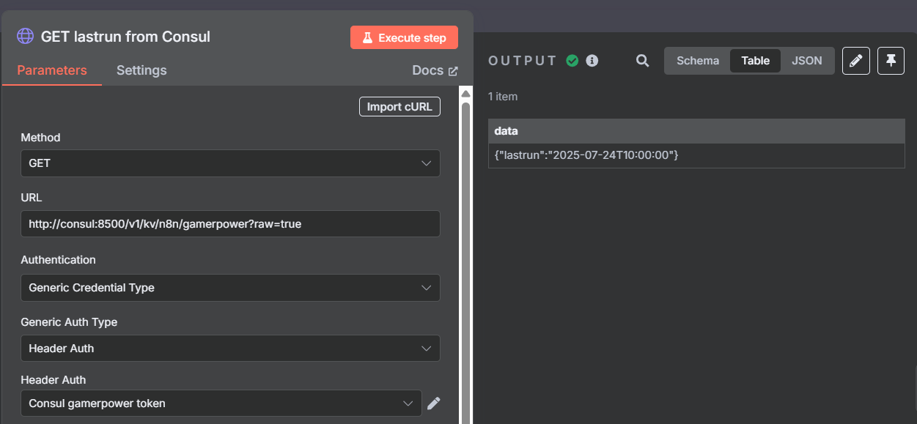Open the Generic Auth Type dropdown
Viewport: 917px width, 424px height.
click(x=230, y=349)
